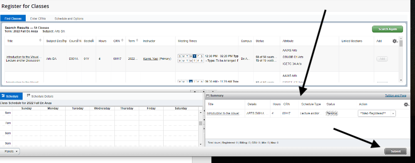Open instructor Karmi, Yael link

(151, 59)
